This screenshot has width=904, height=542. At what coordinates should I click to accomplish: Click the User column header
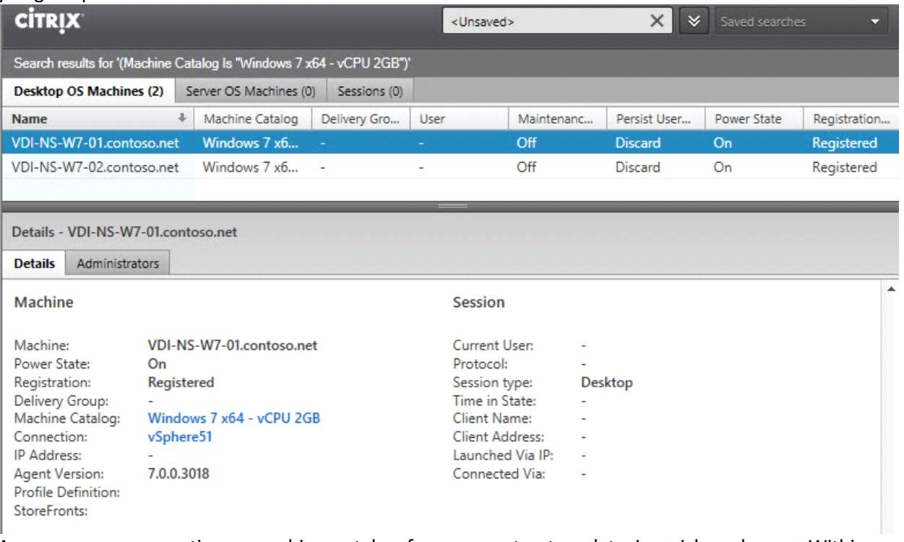[x=459, y=119]
